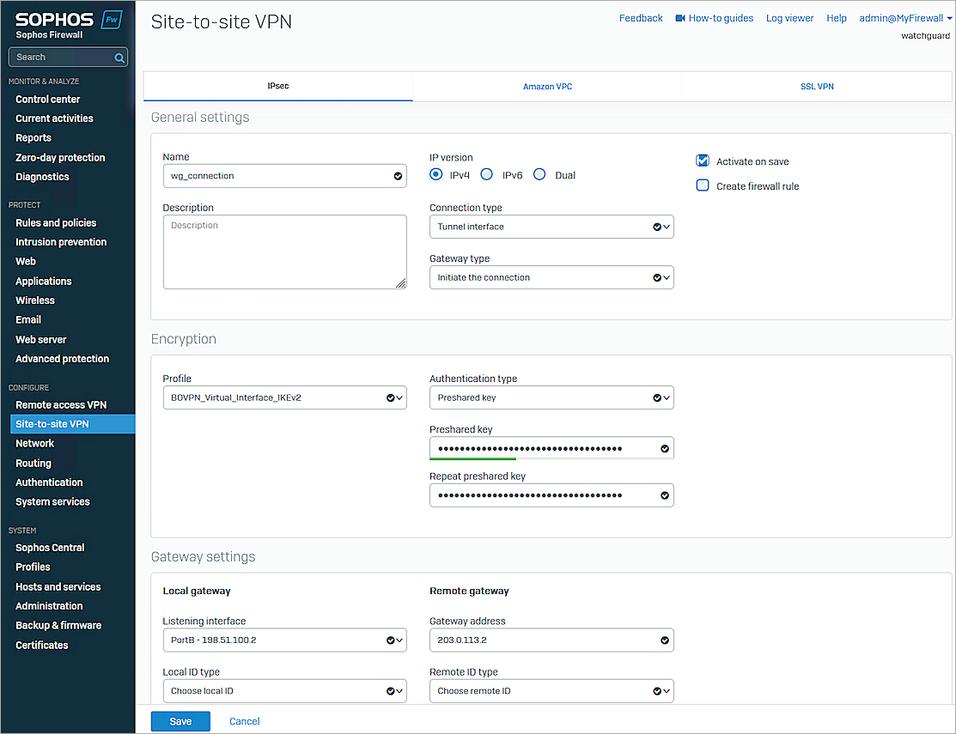Image resolution: width=956 pixels, height=734 pixels.
Task: Click inside the Description text area
Action: (x=284, y=251)
